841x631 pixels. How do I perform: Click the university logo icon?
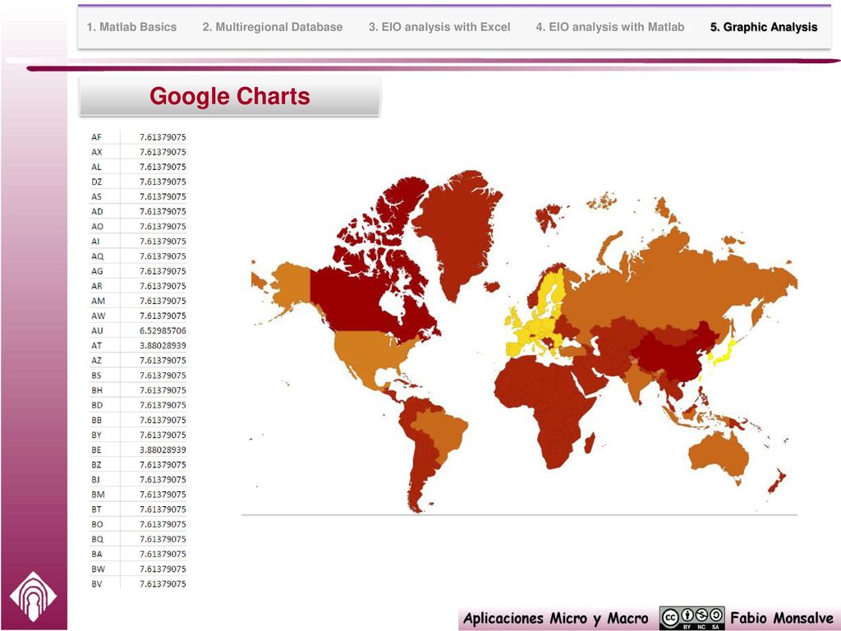[33, 596]
